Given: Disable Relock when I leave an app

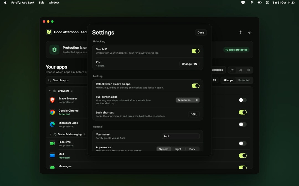Looking at the screenshot, I should 195,86.
